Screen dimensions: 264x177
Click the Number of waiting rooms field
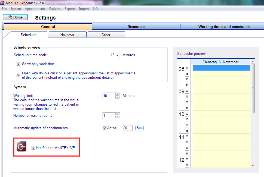click(109, 116)
